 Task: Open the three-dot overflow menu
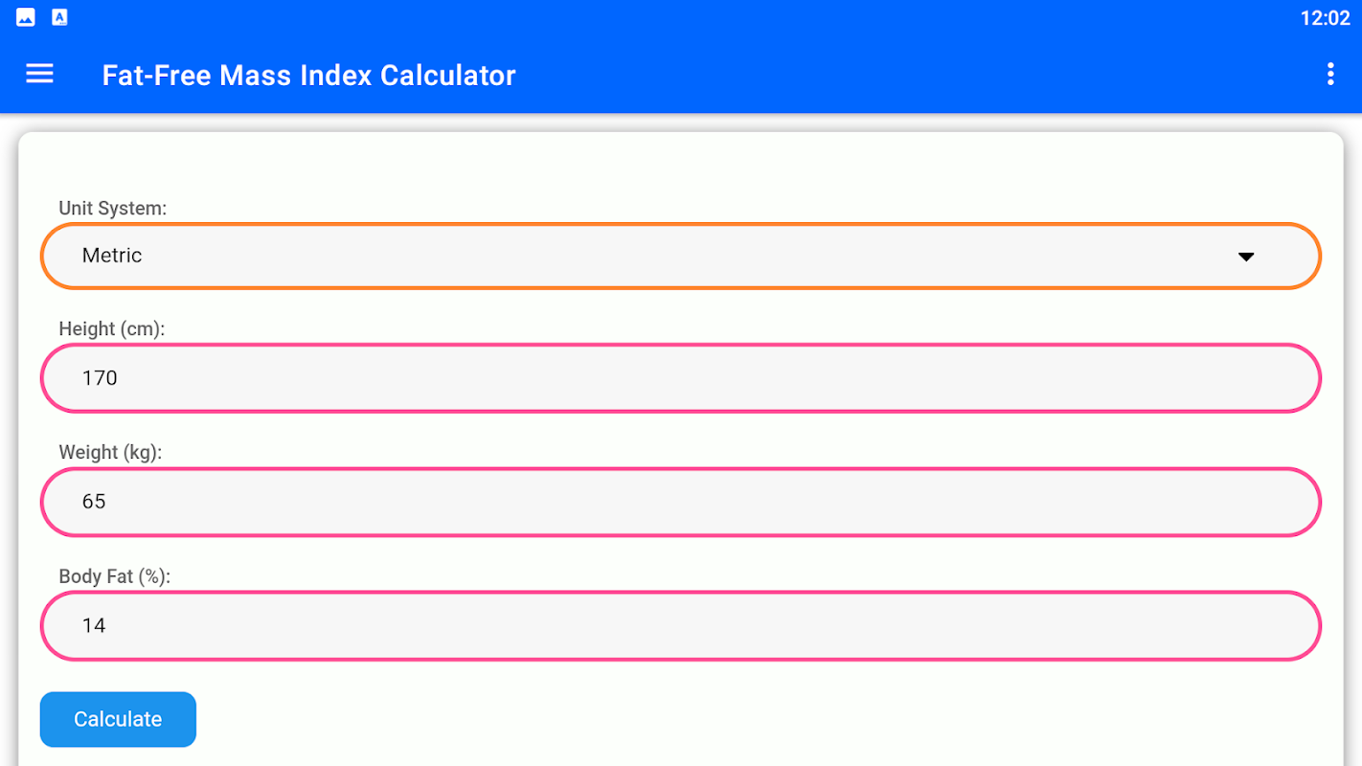(1329, 75)
